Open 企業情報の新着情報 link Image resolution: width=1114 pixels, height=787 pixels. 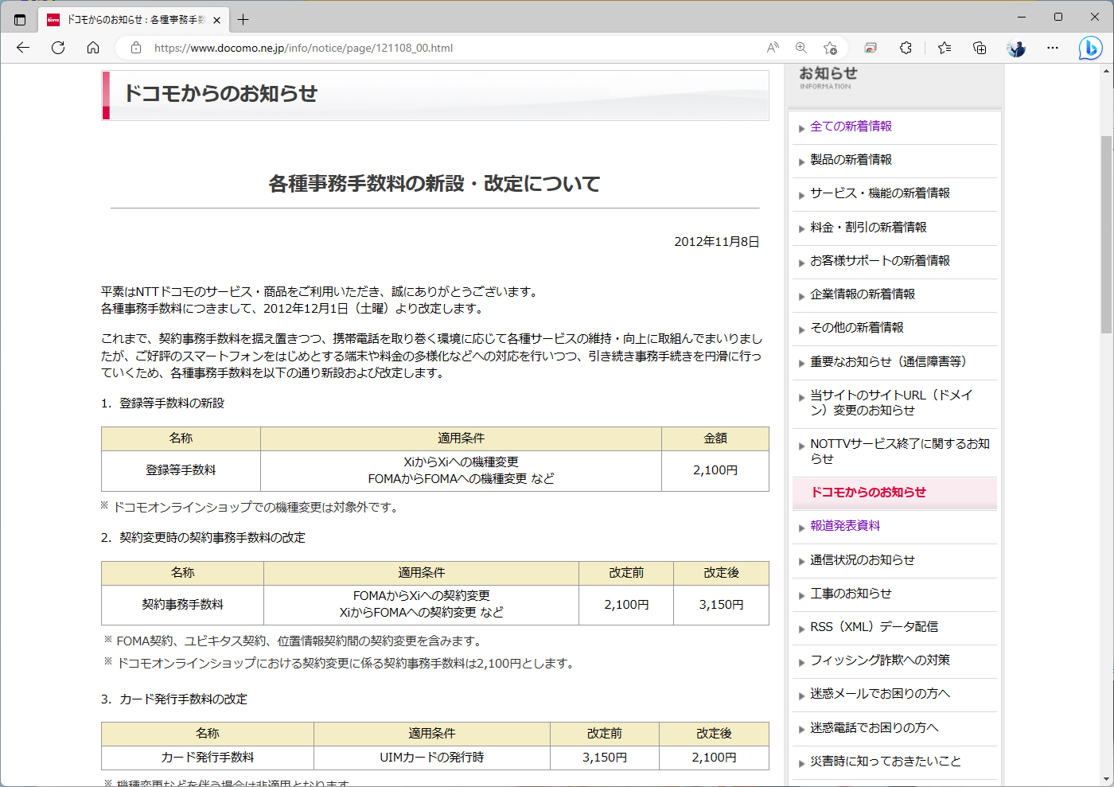[x=863, y=294]
